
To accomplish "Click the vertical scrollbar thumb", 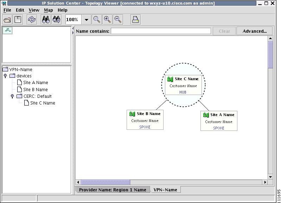I will pyautogui.click(x=270, y=55).
